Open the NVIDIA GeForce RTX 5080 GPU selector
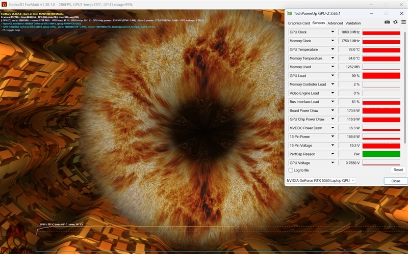This screenshot has height=254, width=408. pos(321,181)
